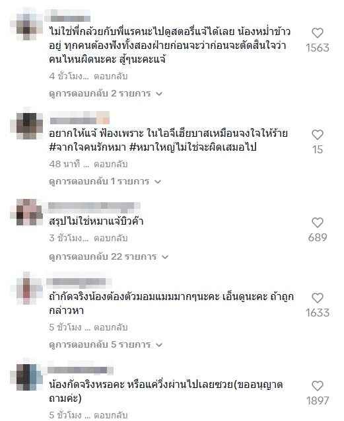Screen dimensions: 344x421
Task: Expand the 1 reply under second comment
Action: point(105,181)
